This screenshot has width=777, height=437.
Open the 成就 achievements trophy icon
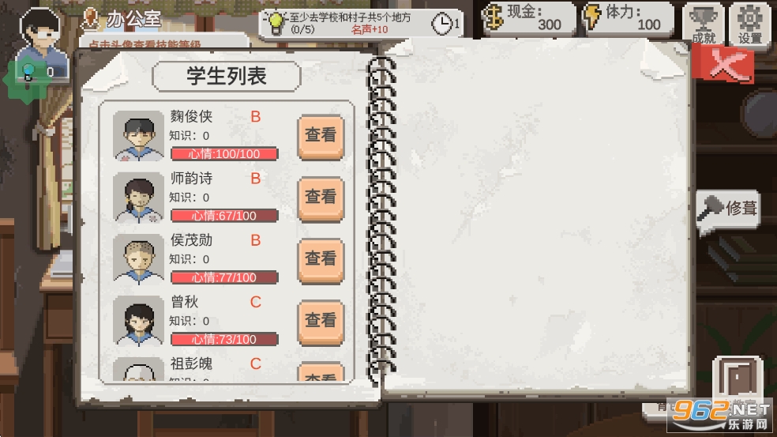[x=704, y=23]
